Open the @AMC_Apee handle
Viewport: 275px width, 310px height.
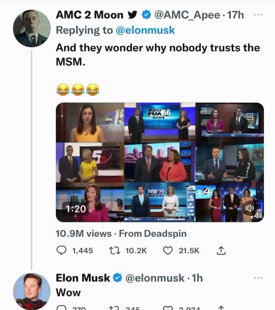[x=188, y=15]
